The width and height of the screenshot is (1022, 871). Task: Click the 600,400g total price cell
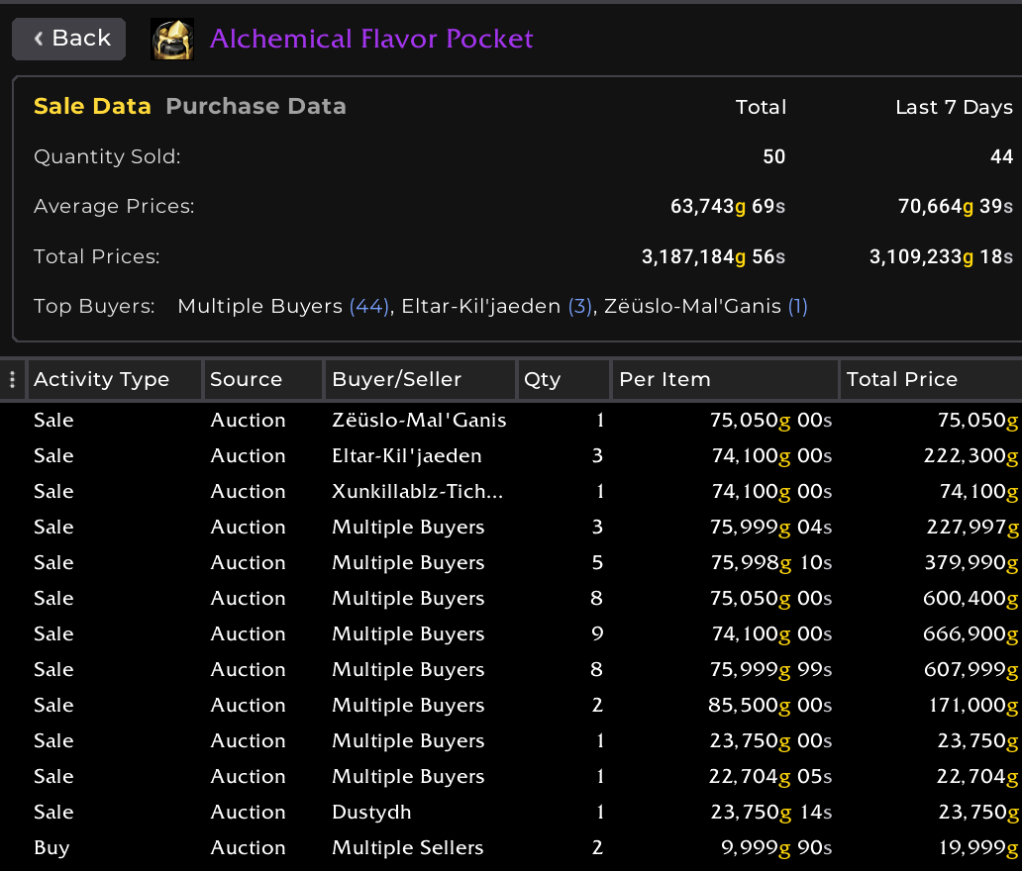point(971,599)
